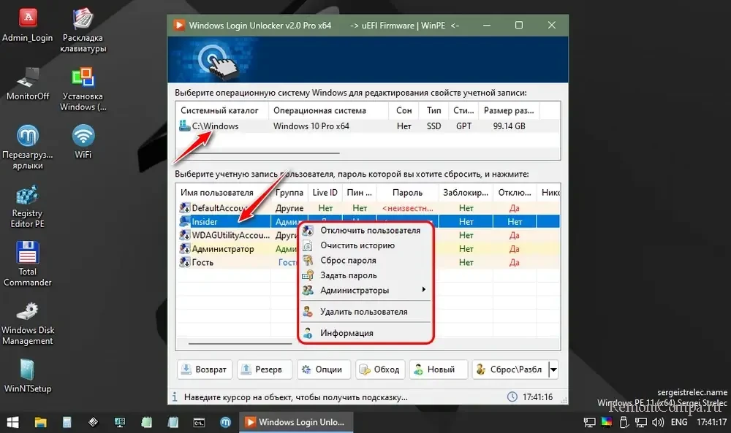Click the C:\Windows system folder icon
Screen dimensions: 731x433
[185, 126]
